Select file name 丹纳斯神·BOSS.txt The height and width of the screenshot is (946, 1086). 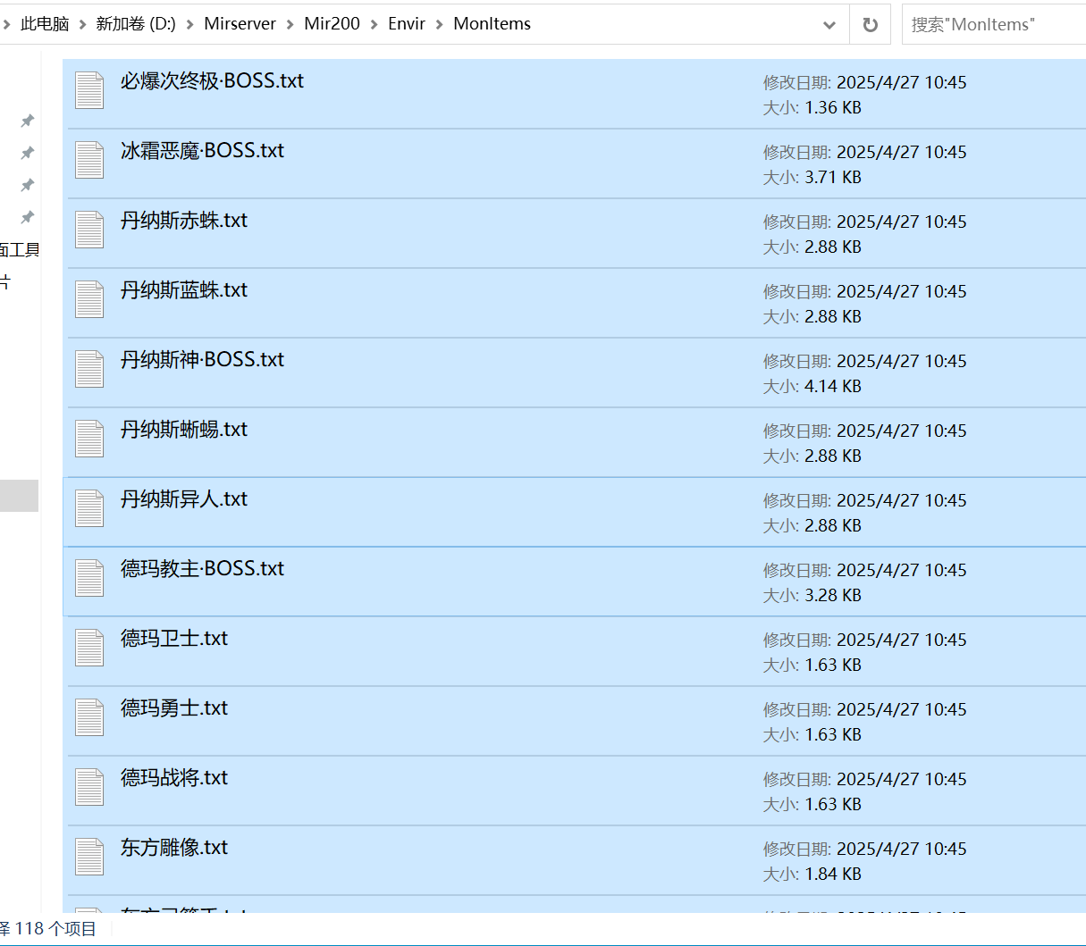point(202,359)
